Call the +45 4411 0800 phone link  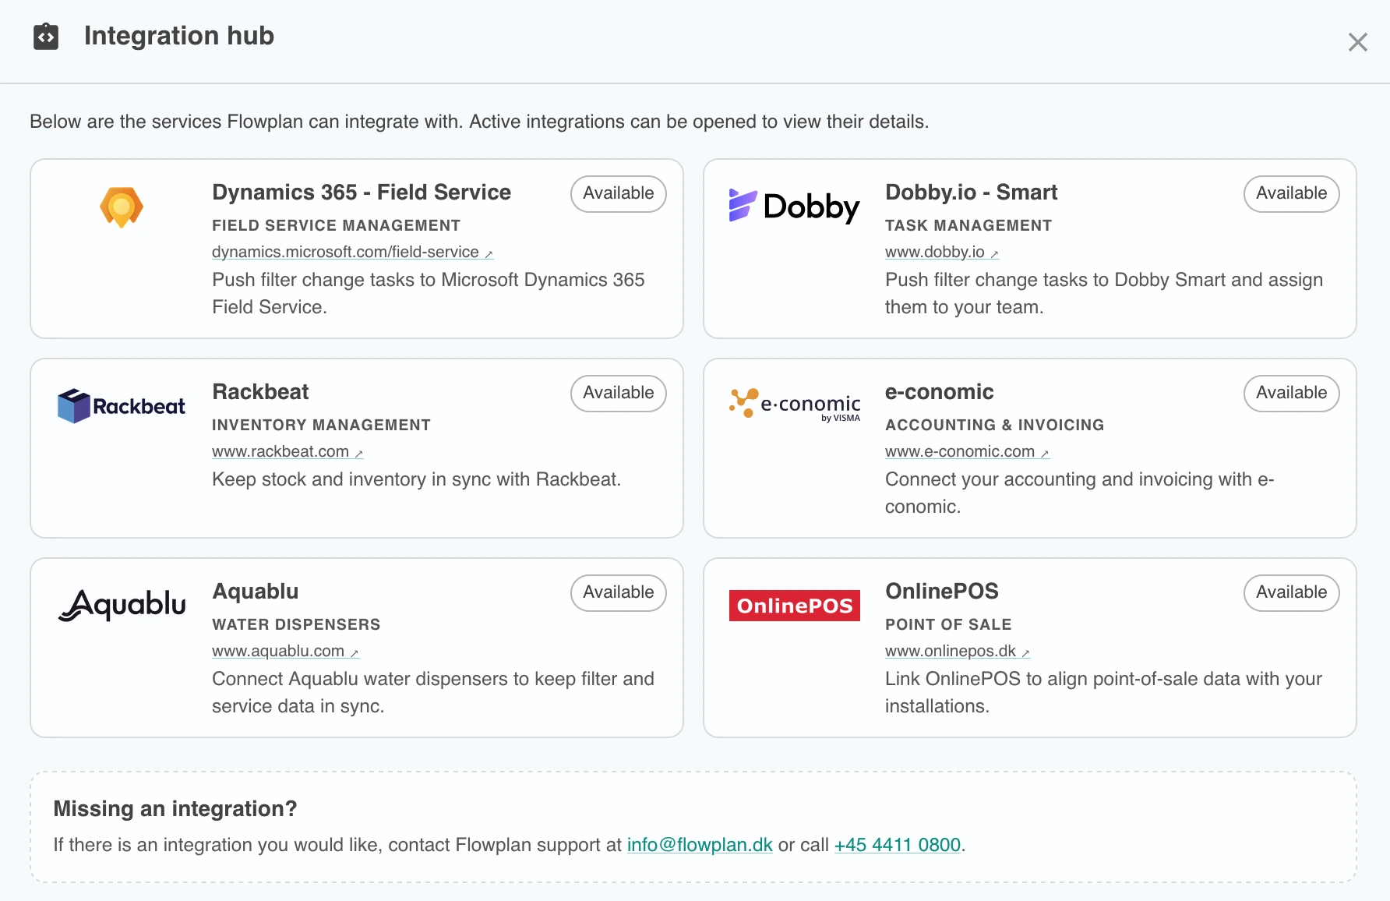898,845
